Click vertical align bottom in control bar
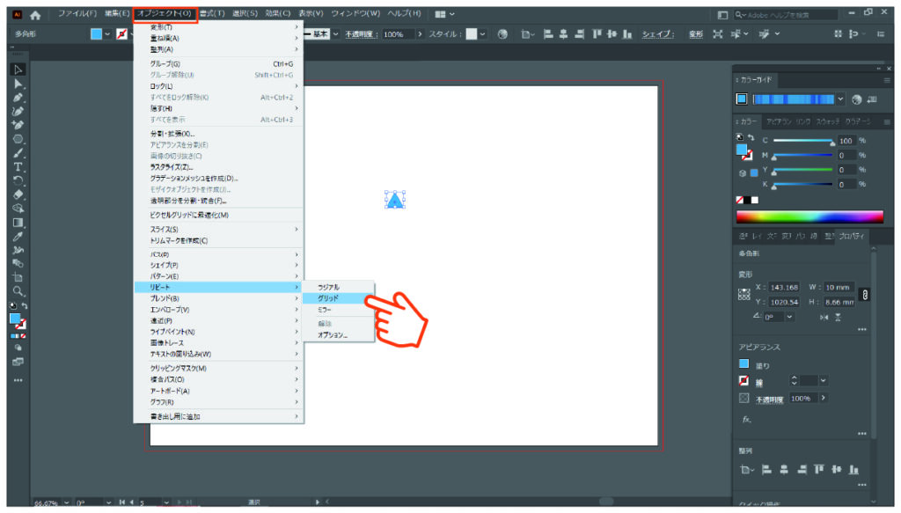Viewport: 901px width, 513px height. 627,34
